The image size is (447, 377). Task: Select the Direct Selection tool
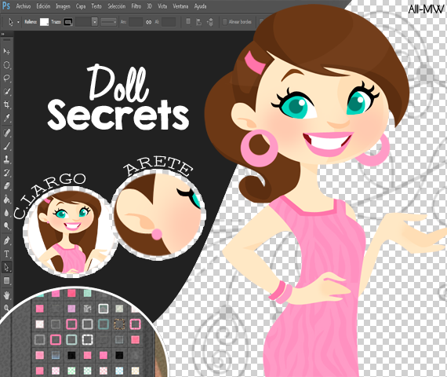pyautogui.click(x=6, y=267)
